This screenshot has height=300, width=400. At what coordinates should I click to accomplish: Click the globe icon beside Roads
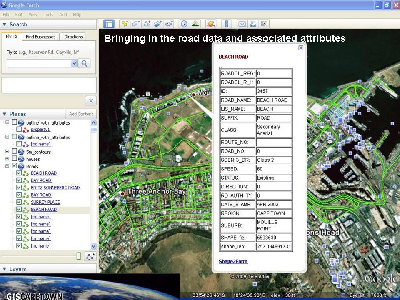click(21, 166)
